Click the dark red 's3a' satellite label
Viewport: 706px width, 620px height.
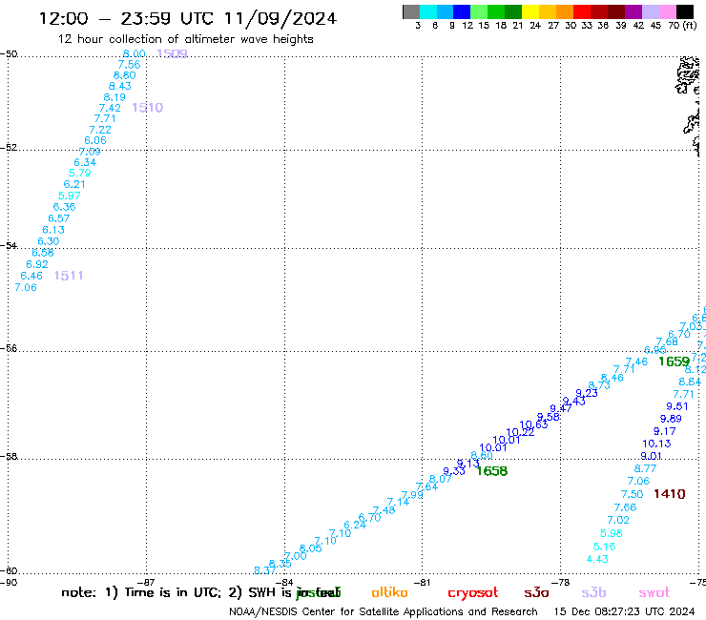tap(536, 593)
